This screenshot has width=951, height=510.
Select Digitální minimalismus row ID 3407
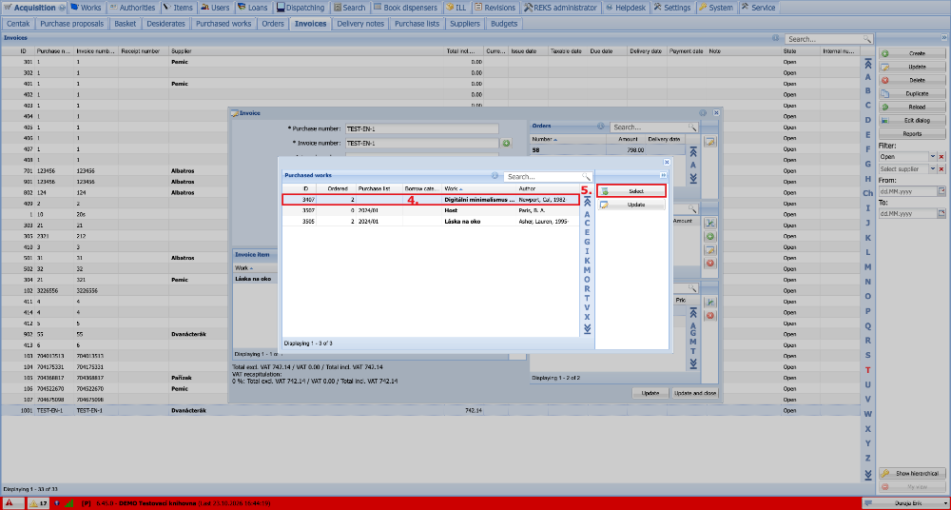pos(431,199)
